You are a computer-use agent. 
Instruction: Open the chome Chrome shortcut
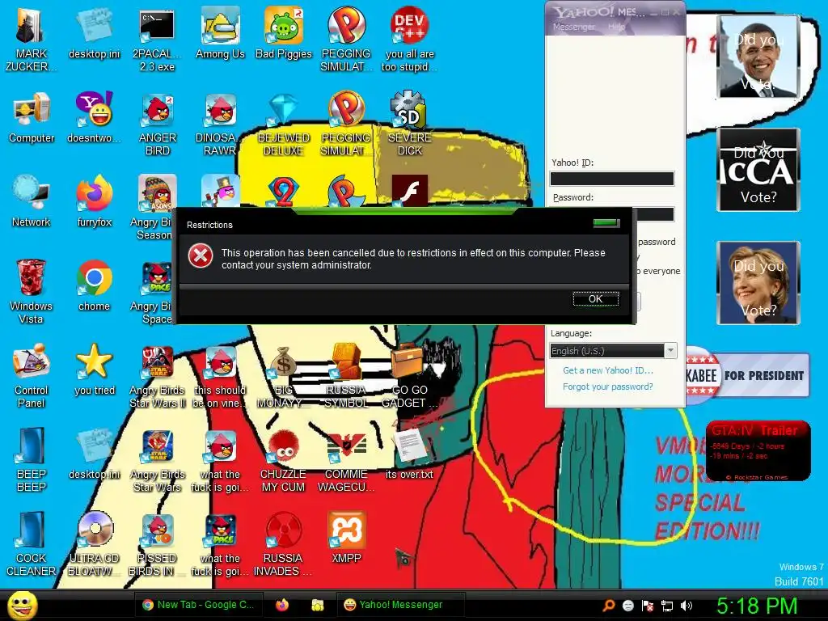[x=94, y=285]
